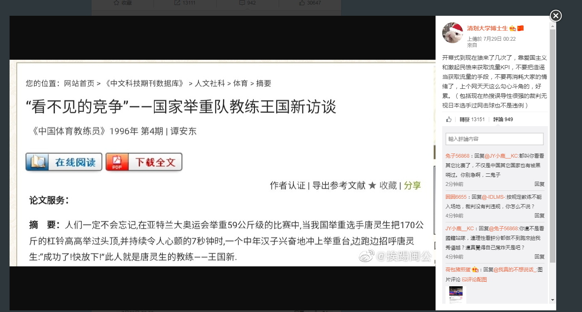Select the 轉發 13151 tab
The width and height of the screenshot is (582, 312).
[472, 119]
